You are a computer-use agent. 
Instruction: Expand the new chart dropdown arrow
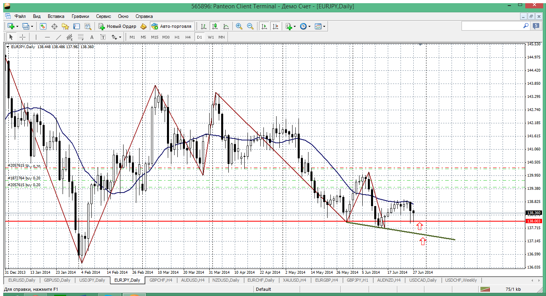coord(17,26)
